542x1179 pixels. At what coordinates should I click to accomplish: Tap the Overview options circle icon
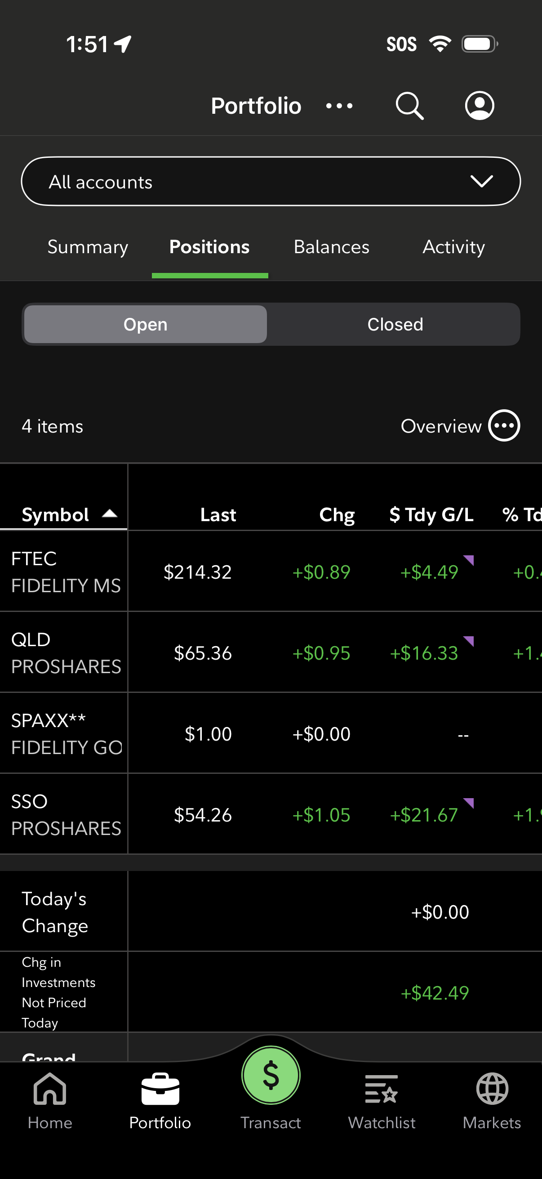(x=504, y=426)
